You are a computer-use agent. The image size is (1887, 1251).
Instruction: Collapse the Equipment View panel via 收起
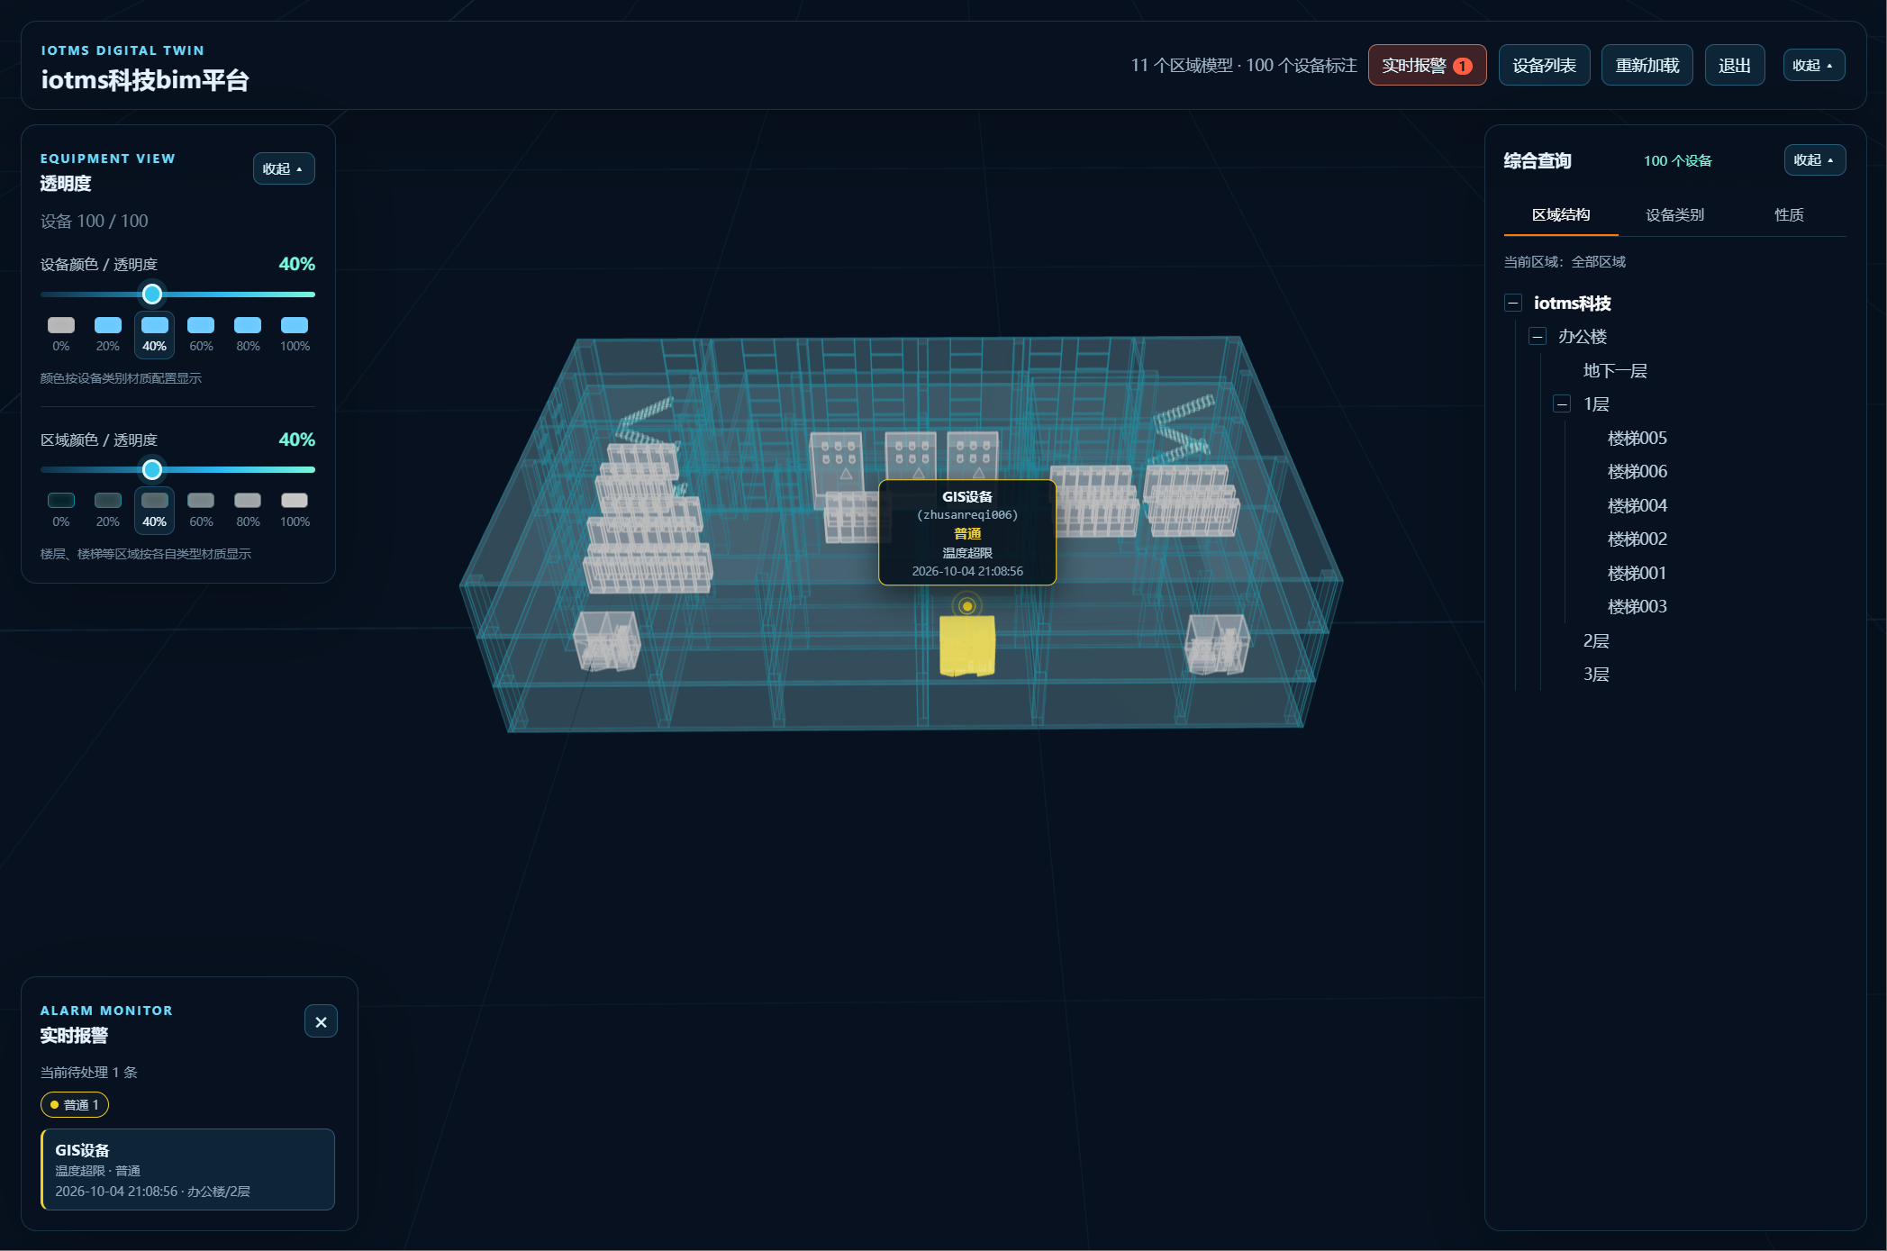point(284,168)
